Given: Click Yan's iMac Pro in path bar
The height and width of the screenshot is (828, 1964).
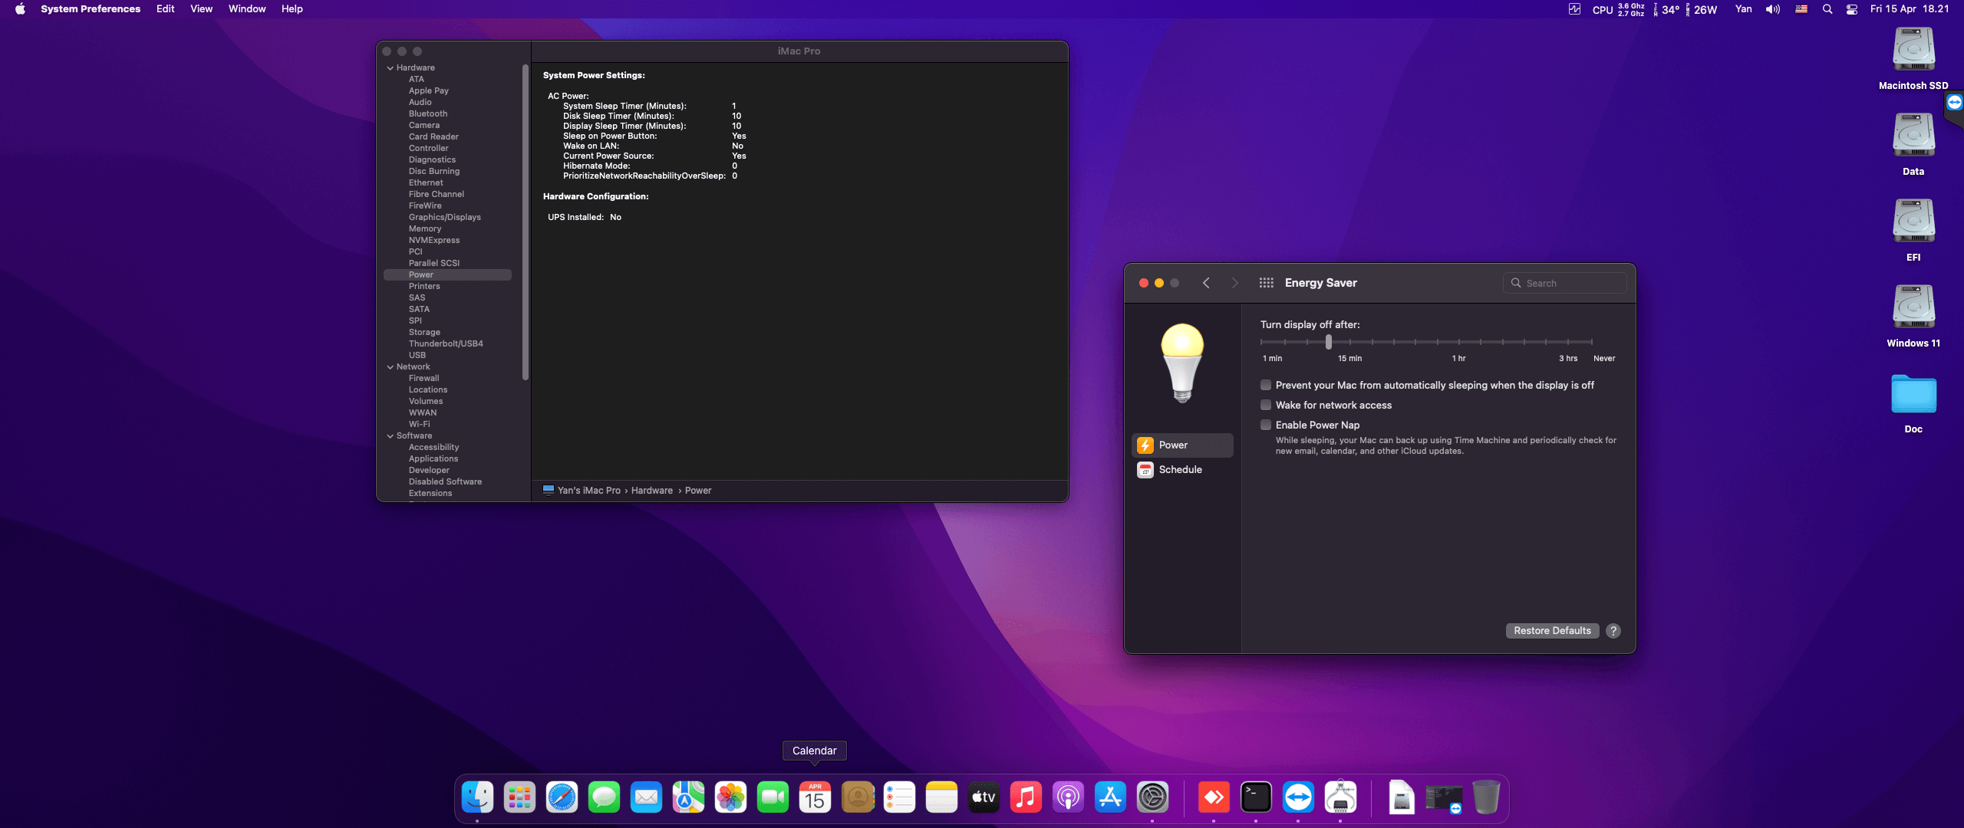Looking at the screenshot, I should pyautogui.click(x=588, y=491).
